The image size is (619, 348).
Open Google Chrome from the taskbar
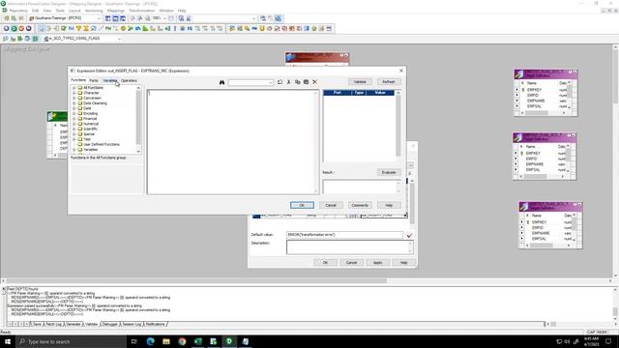pos(182,341)
